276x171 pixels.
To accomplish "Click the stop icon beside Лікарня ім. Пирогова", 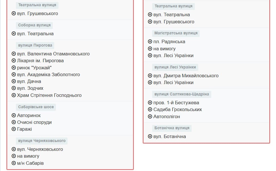I will coord(13,61).
